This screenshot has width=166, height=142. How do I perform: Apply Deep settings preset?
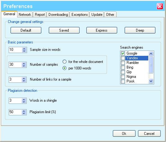coord(140,30)
